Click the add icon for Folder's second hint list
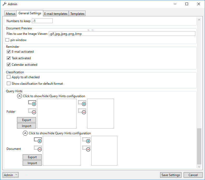Image resolution: width=205 pixels, height=180 pixels. [x=82, y=103]
